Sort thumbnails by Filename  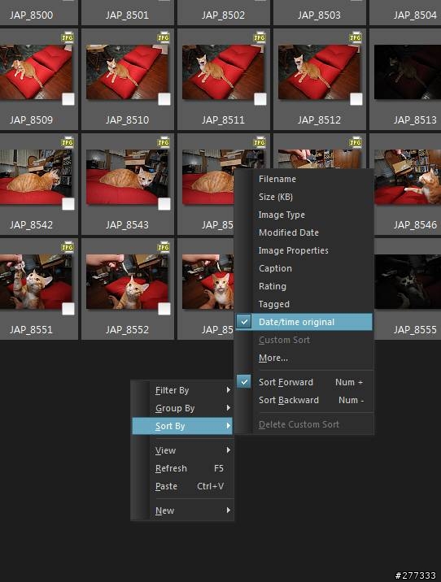click(304, 179)
